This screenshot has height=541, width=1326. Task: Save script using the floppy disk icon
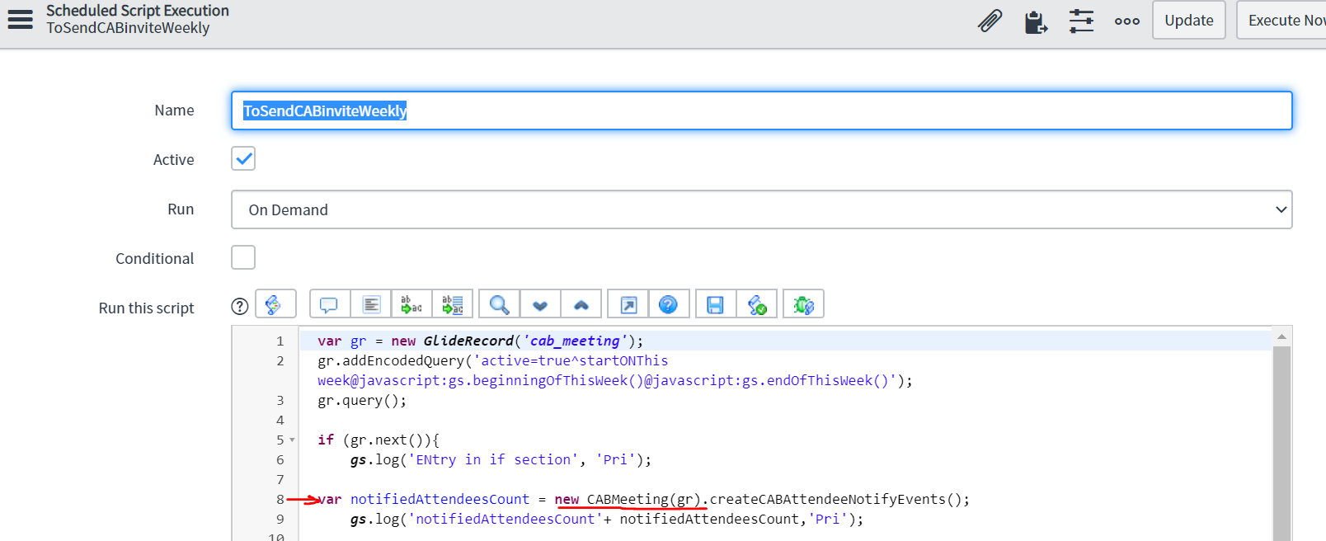click(715, 304)
